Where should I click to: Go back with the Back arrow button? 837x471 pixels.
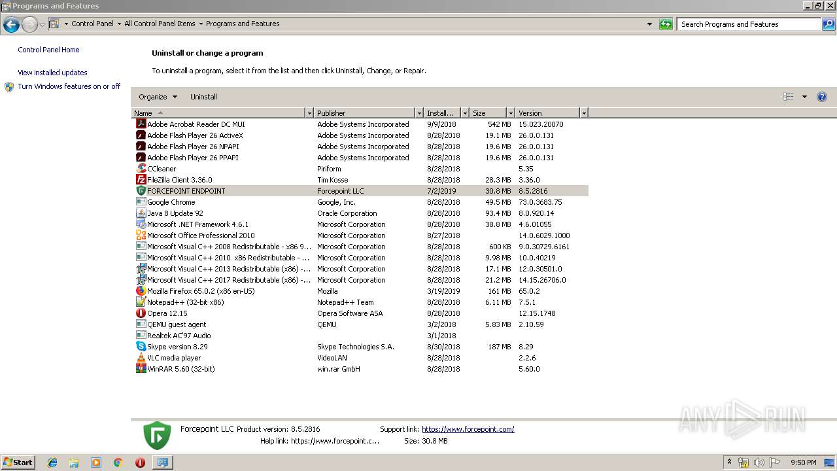coord(11,25)
